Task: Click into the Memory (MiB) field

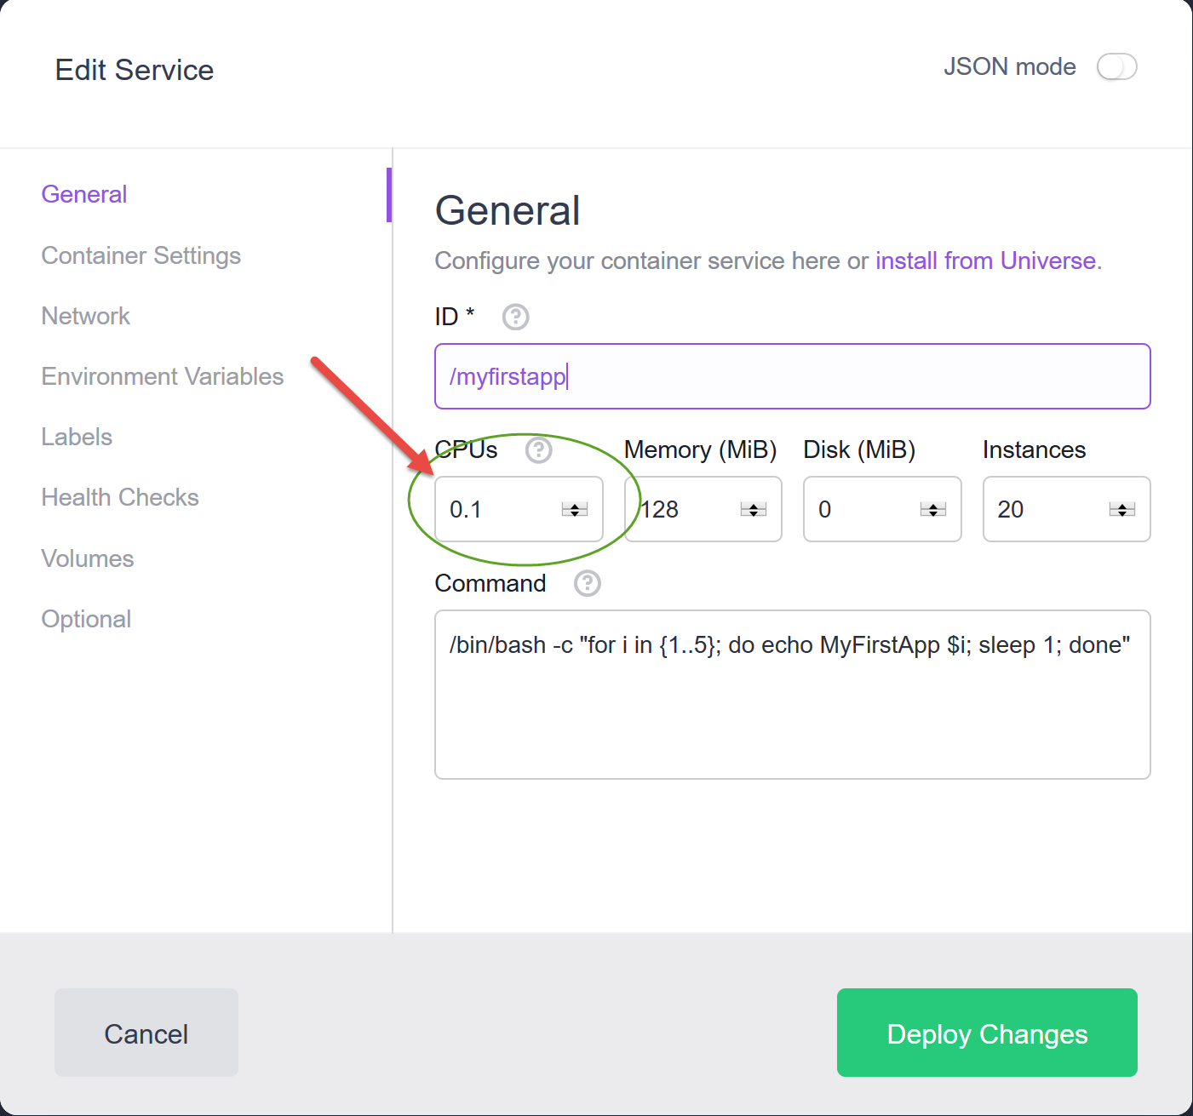Action: pyautogui.click(x=703, y=509)
